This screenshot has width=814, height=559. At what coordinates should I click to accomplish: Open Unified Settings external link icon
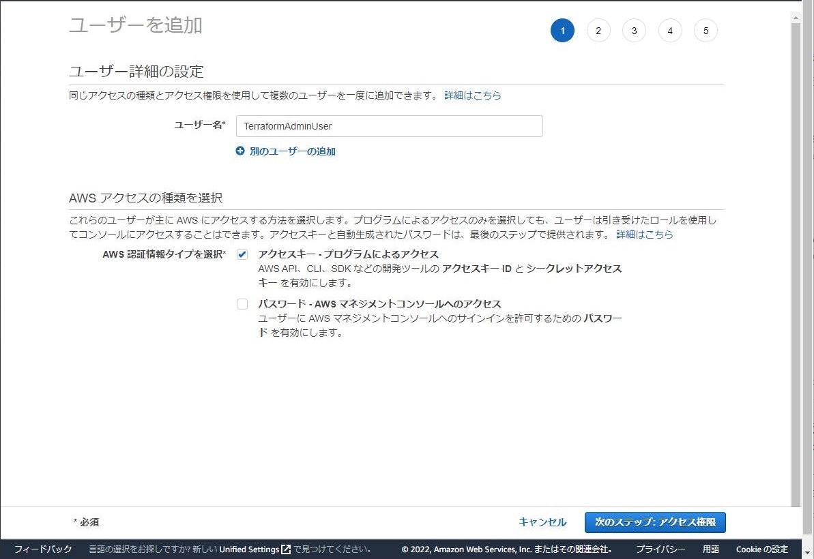pyautogui.click(x=285, y=549)
